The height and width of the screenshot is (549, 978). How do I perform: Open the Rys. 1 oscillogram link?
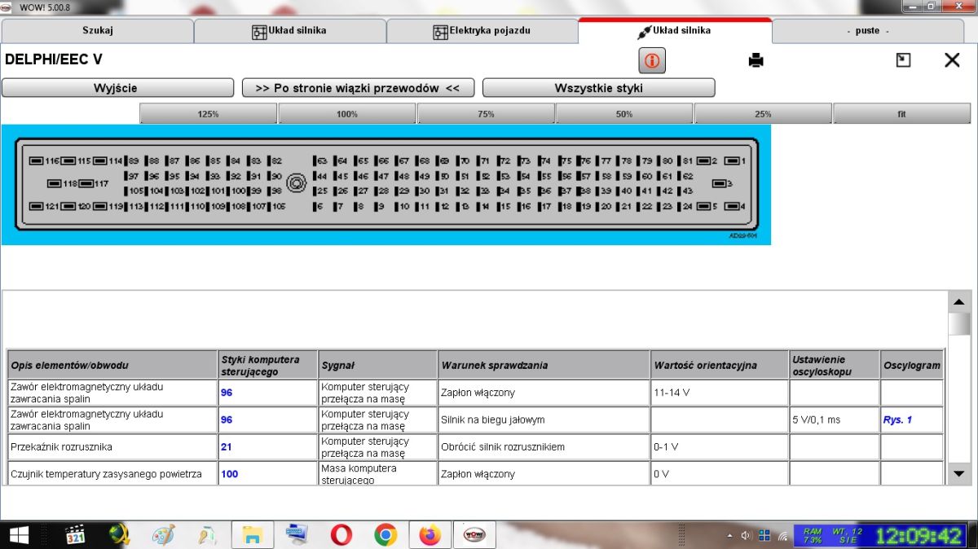click(897, 420)
